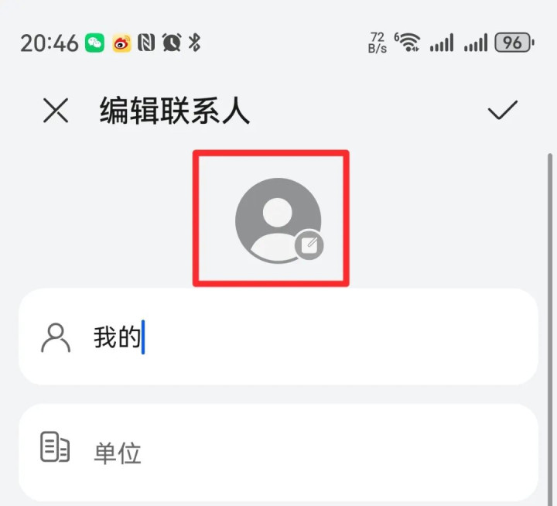The height and width of the screenshot is (506, 557).
Task: Tap the WeChat notification icon
Action: click(x=94, y=43)
